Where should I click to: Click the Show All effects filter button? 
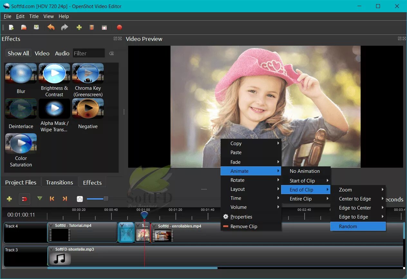pos(18,53)
